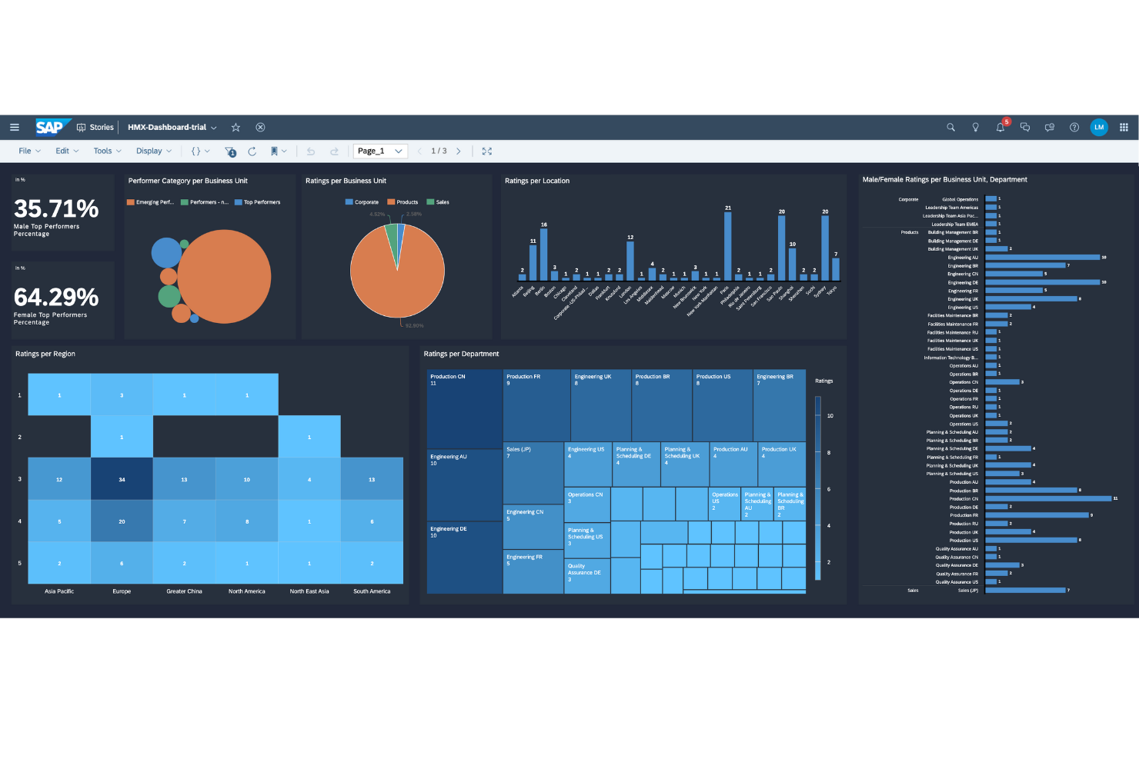Refresh the story using the refresh icon
Screen dimensions: 1139x759
coord(252,151)
